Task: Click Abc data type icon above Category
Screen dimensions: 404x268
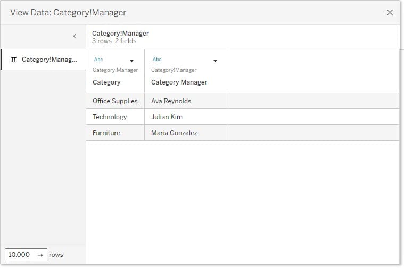Action: pos(98,60)
